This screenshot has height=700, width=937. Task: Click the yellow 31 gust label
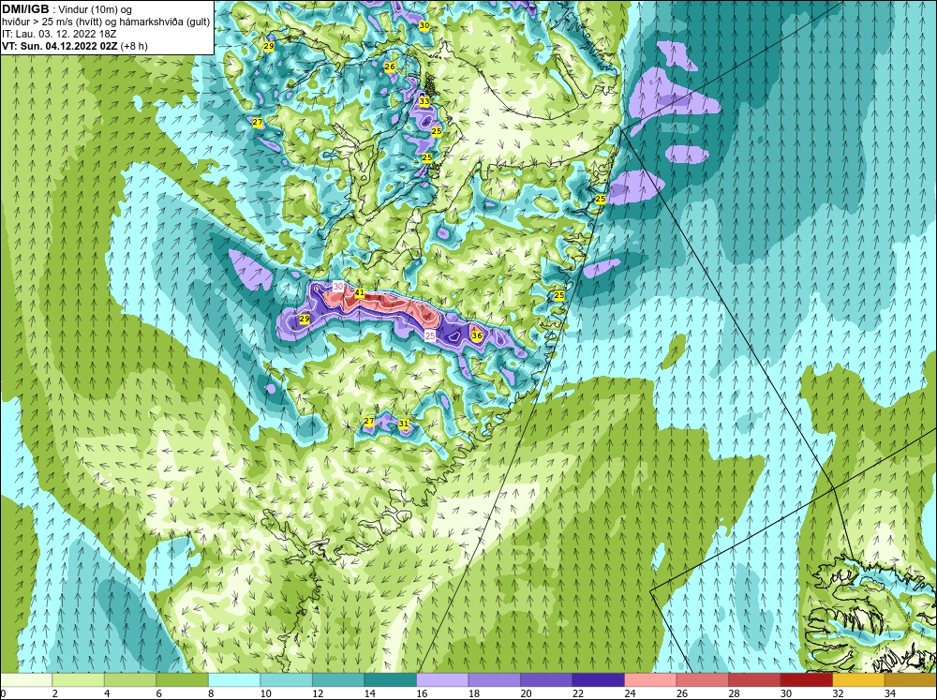tap(404, 424)
